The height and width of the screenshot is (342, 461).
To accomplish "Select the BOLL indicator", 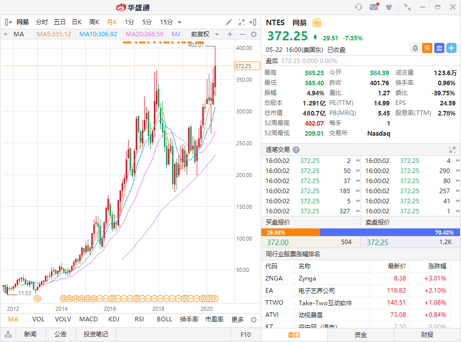I will (x=164, y=319).
